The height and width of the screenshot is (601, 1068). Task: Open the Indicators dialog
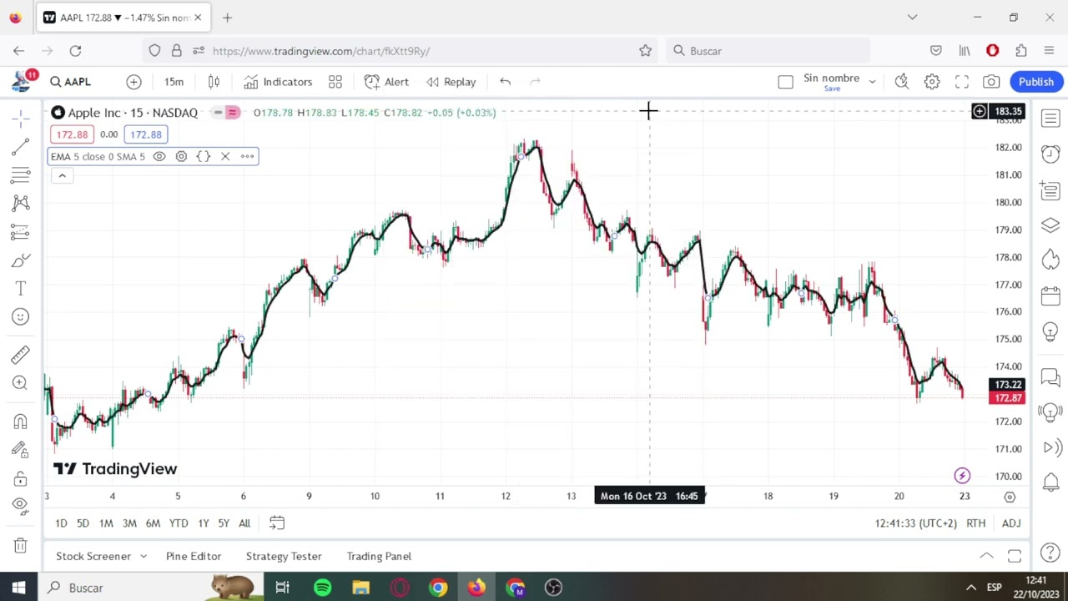tap(278, 82)
